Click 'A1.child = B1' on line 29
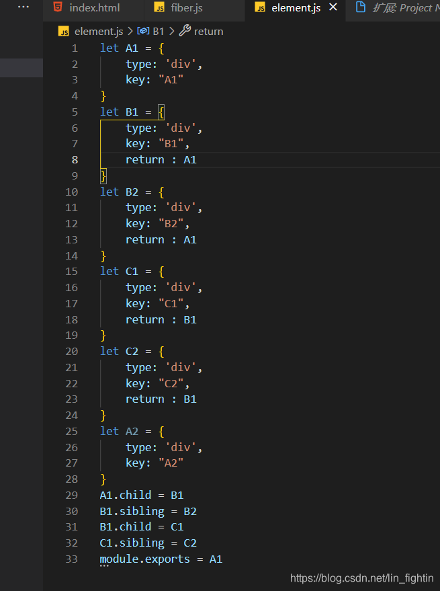This screenshot has height=591, width=440. coord(142,495)
